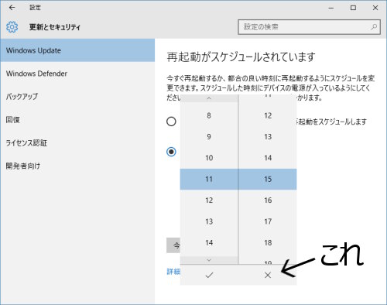Select highlighted hour 11
This screenshot has width=387, height=305.
pyautogui.click(x=209, y=179)
